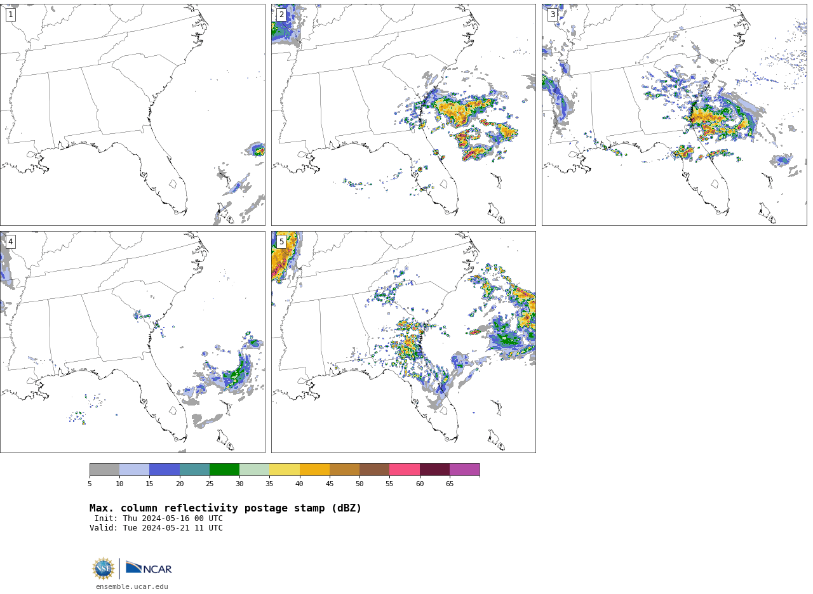Click the colorbar tick label 35

[269, 484]
